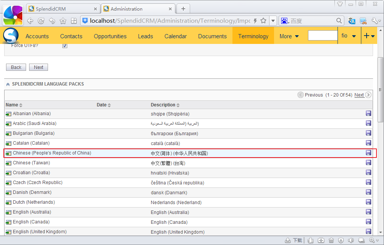384x245 pixels.
Task: Open the Contacts menu
Action: click(71, 36)
